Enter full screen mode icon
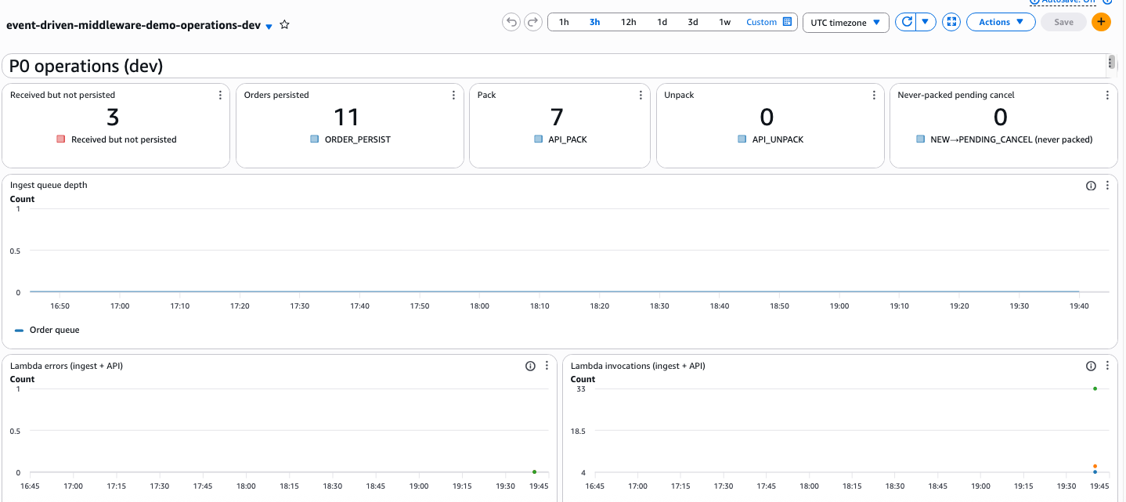This screenshot has width=1126, height=502. (x=951, y=22)
